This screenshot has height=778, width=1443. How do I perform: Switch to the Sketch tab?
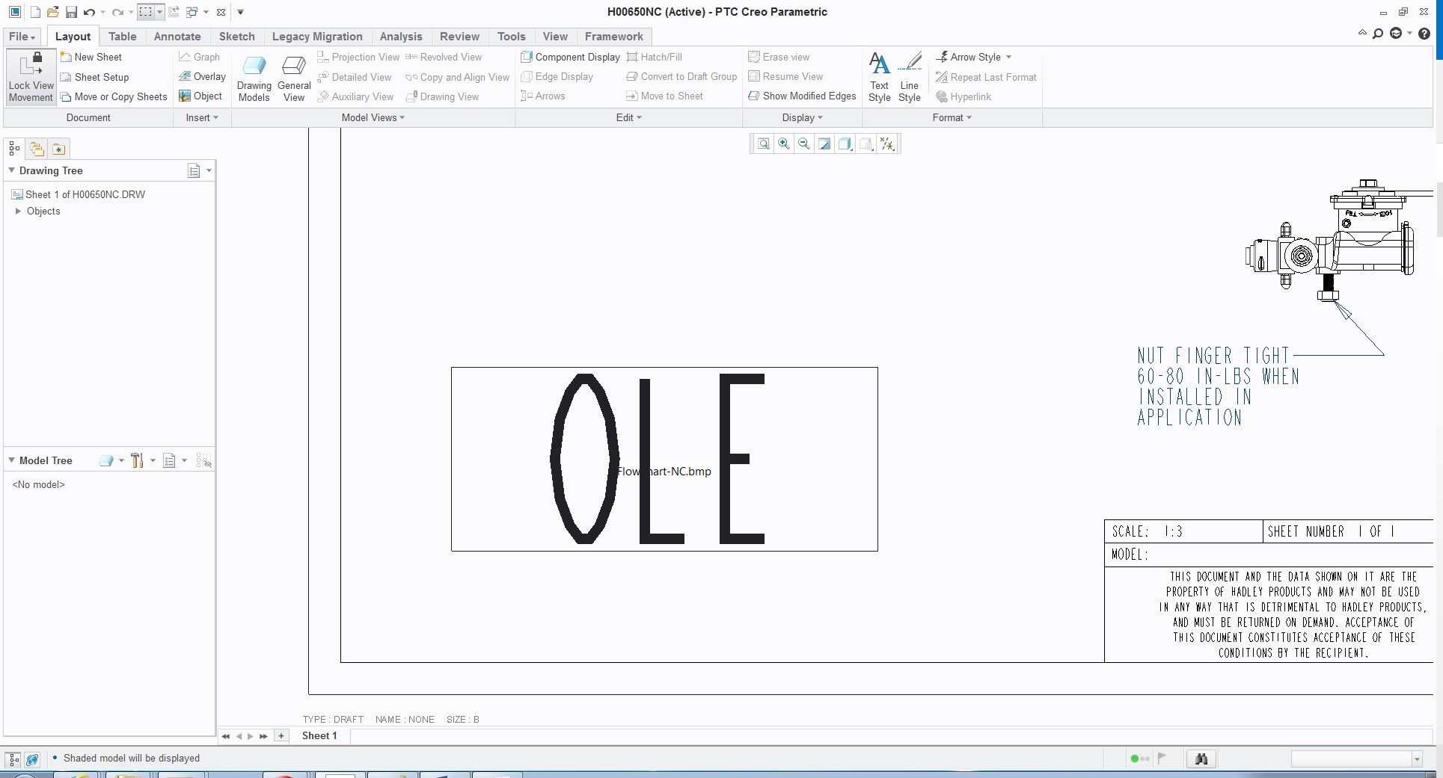coord(236,36)
